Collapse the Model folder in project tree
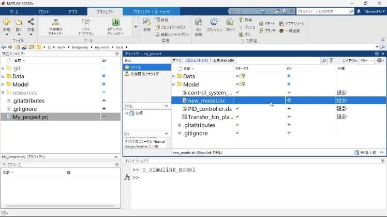This screenshot has width=387, height=217. [174, 85]
